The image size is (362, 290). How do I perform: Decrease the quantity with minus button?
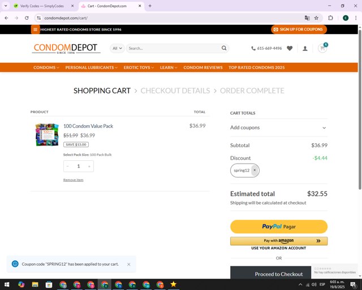pos(68,167)
